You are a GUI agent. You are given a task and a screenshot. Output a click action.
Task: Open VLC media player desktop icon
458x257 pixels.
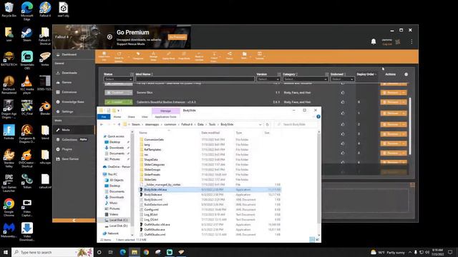point(27,84)
